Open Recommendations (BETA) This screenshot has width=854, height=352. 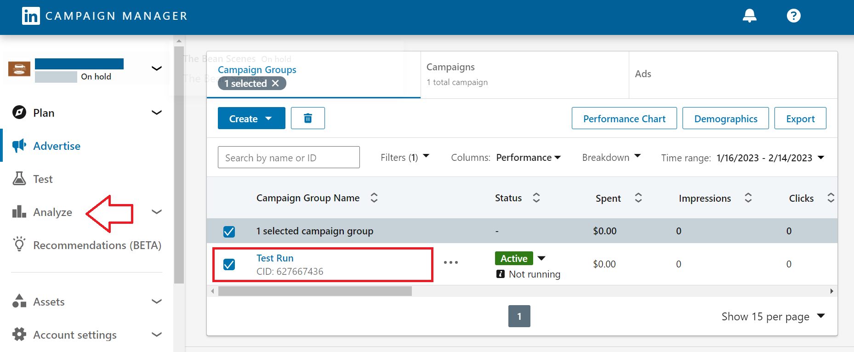97,245
